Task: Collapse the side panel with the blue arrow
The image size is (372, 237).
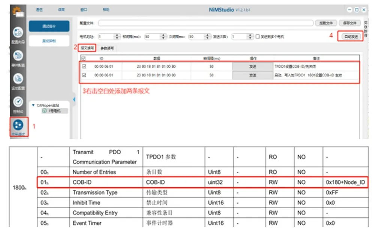Action: pyautogui.click(x=74, y=100)
